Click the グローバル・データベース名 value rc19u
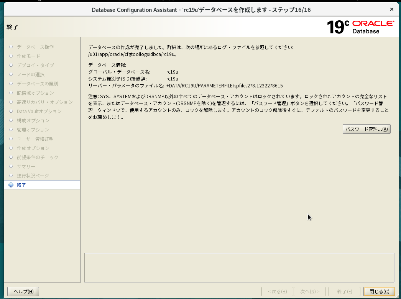The width and height of the screenshot is (401, 299). click(x=172, y=72)
